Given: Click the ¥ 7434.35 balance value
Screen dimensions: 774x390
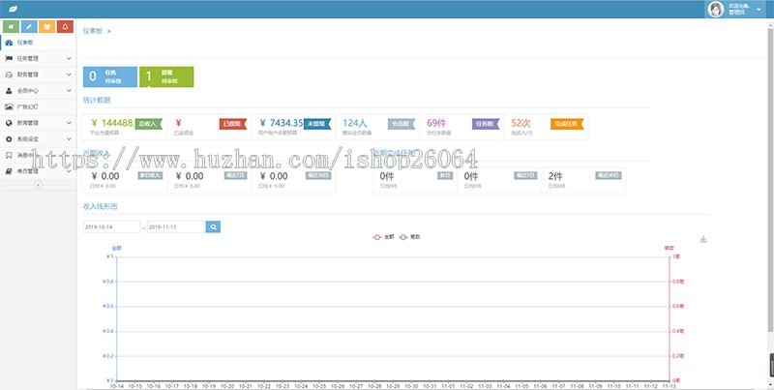Looking at the screenshot, I should [x=281, y=123].
